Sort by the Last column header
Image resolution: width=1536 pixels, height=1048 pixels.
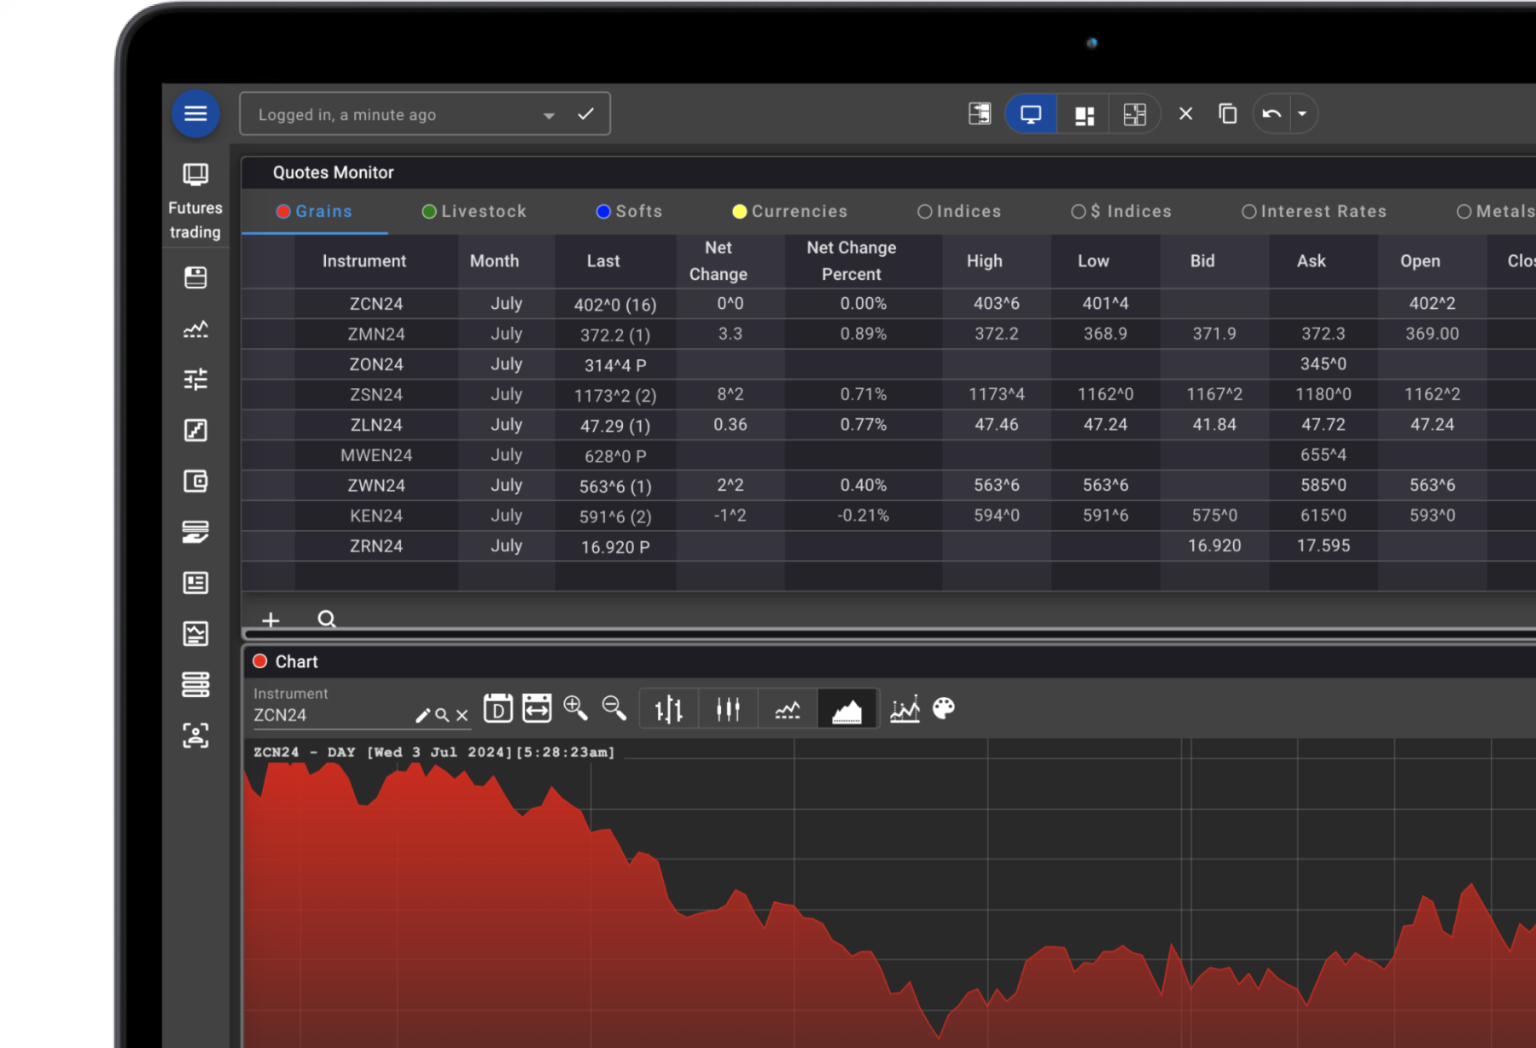click(x=603, y=261)
